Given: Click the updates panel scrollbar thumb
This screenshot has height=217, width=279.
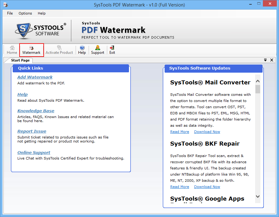Looking at the screenshot, I should (258, 89).
